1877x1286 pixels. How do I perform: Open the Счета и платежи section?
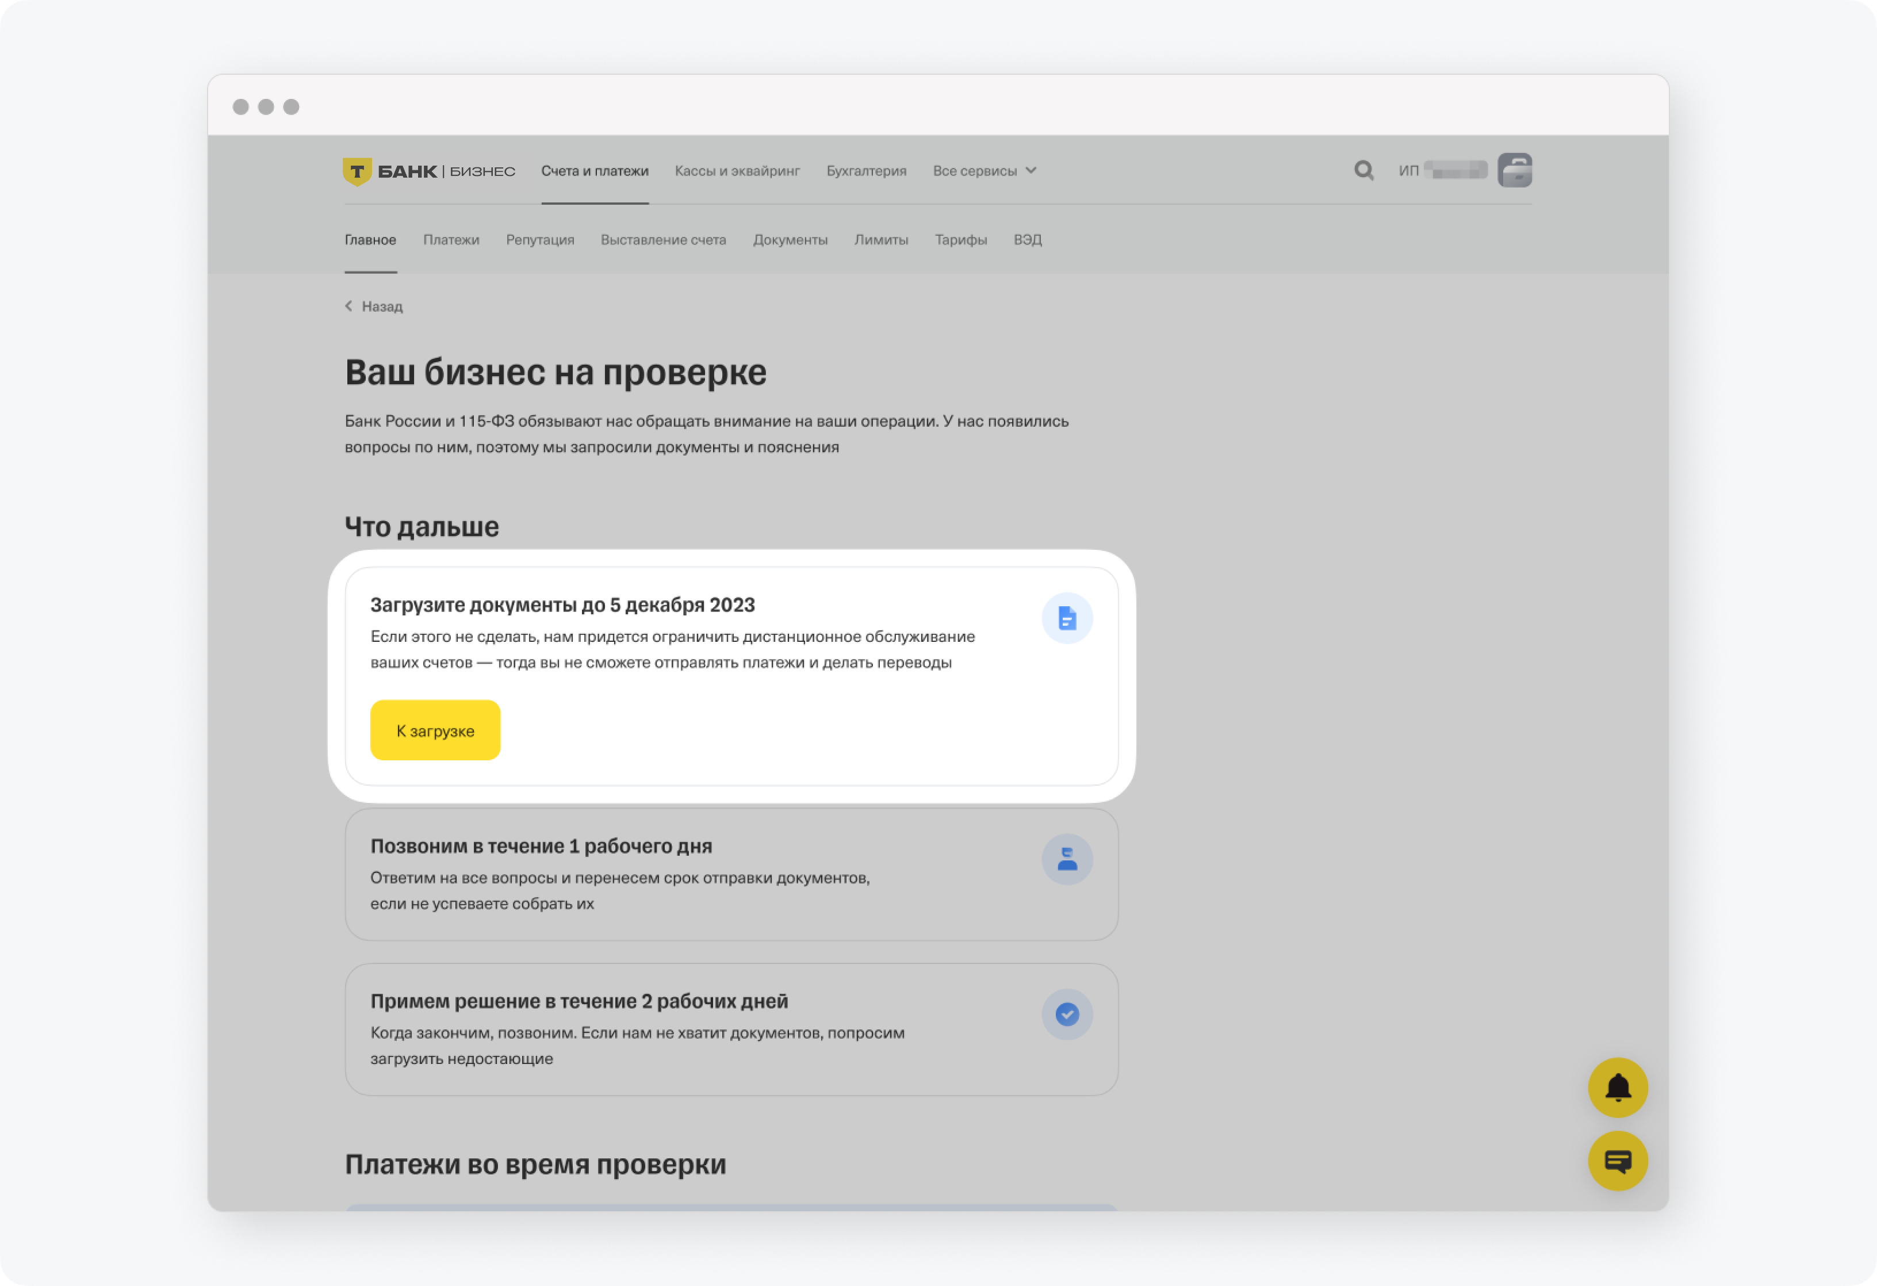click(x=595, y=171)
